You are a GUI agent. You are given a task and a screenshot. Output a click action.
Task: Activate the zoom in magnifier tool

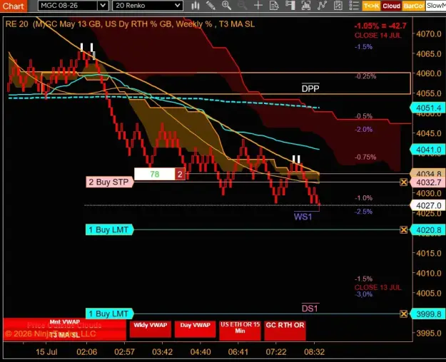[226, 6]
